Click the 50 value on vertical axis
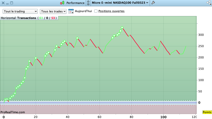The width and height of the screenshot is (212, 119). click(x=200, y=91)
